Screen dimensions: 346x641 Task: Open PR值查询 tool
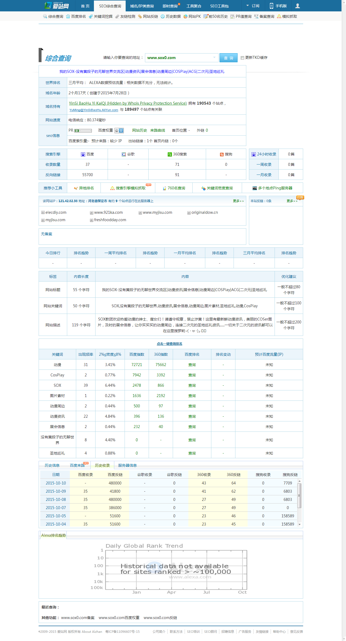click(241, 16)
